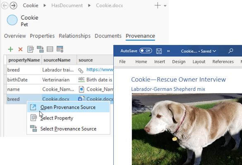Click the list view toolbar icon
Viewport: 242px width, 165px height.
pos(50,49)
